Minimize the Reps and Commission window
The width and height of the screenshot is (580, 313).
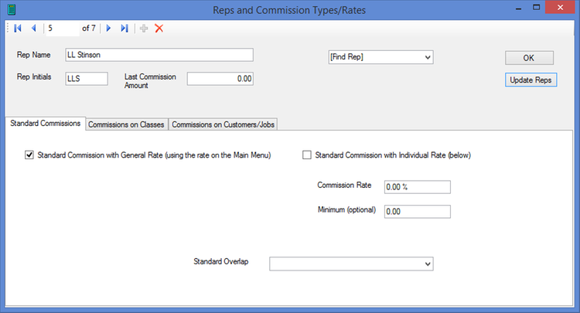519,9
